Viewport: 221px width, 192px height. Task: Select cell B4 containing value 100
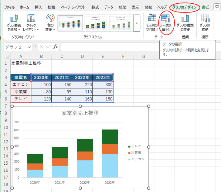pos(41,84)
